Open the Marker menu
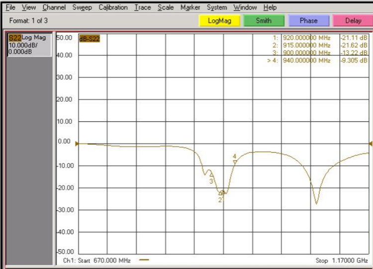 (190, 7)
